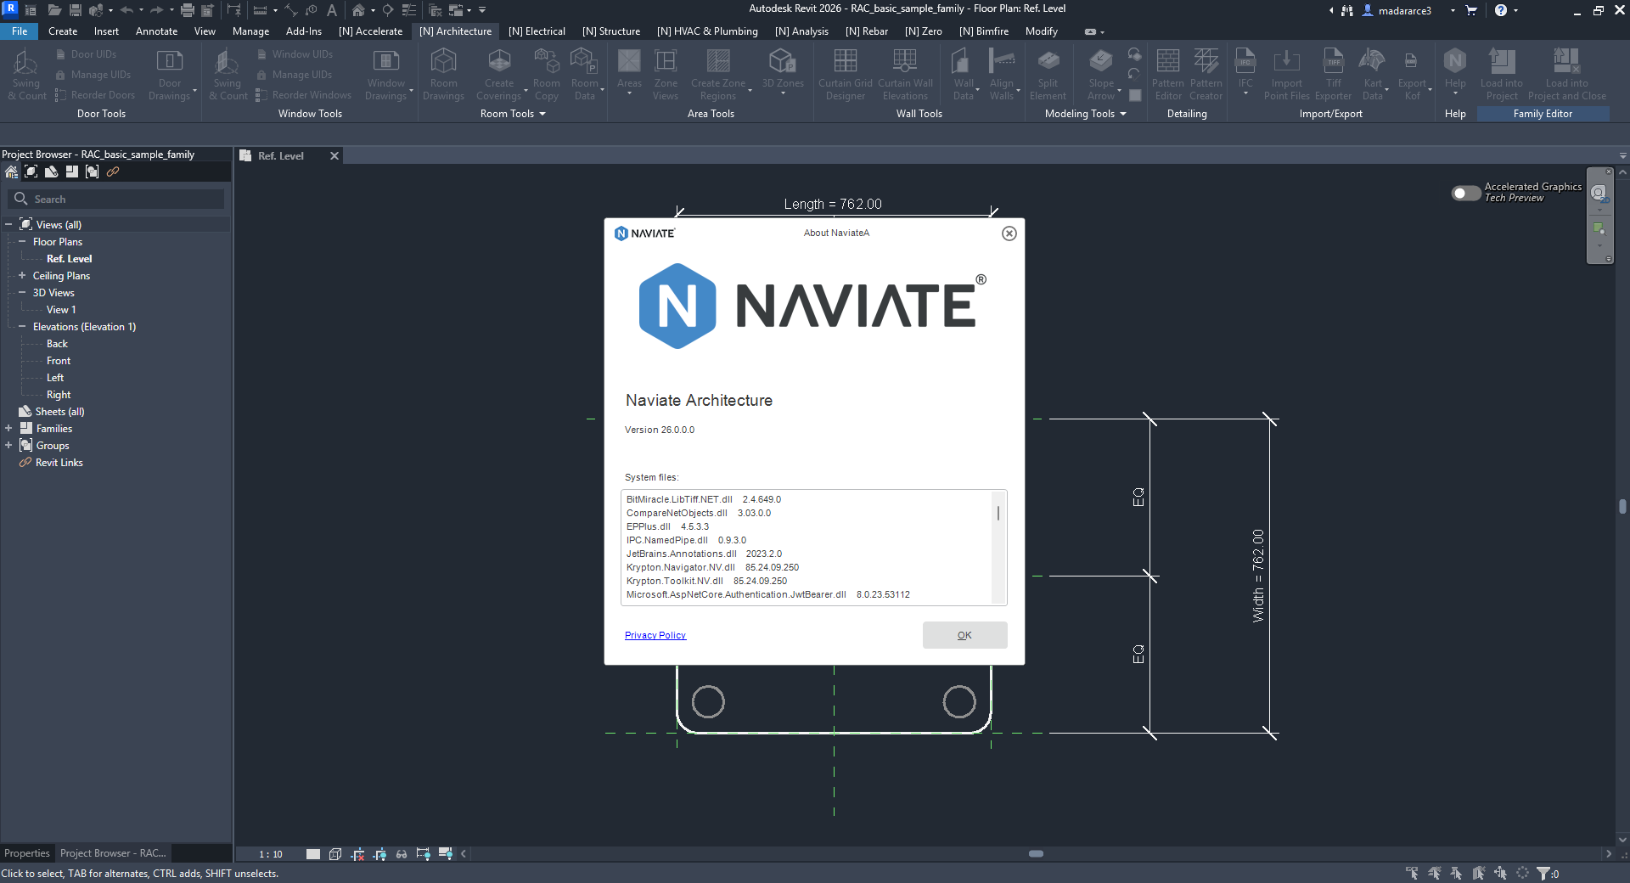Toggle the Select Links status bar icon
The height and width of the screenshot is (883, 1630).
[1412, 874]
